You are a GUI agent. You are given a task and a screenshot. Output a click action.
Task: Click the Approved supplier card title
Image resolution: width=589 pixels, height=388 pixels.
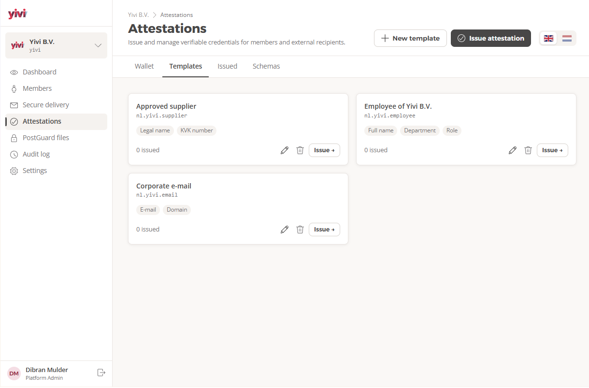pos(166,106)
